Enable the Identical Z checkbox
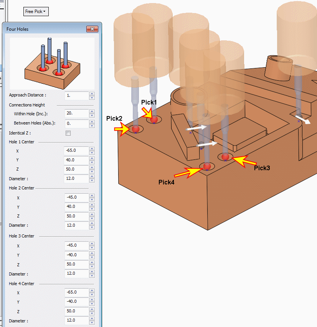317x327 pixels. (68, 133)
